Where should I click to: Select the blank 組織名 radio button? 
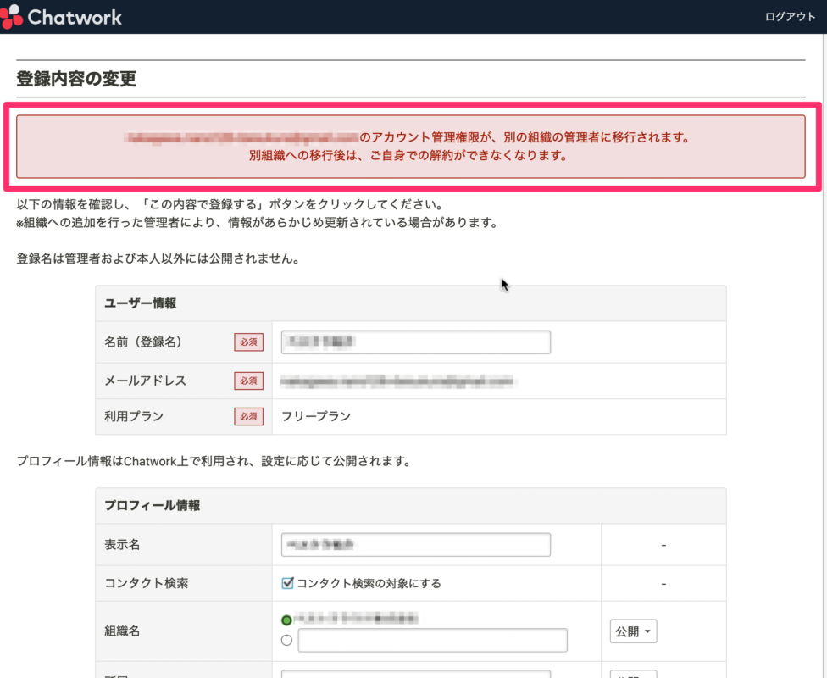[x=286, y=640]
